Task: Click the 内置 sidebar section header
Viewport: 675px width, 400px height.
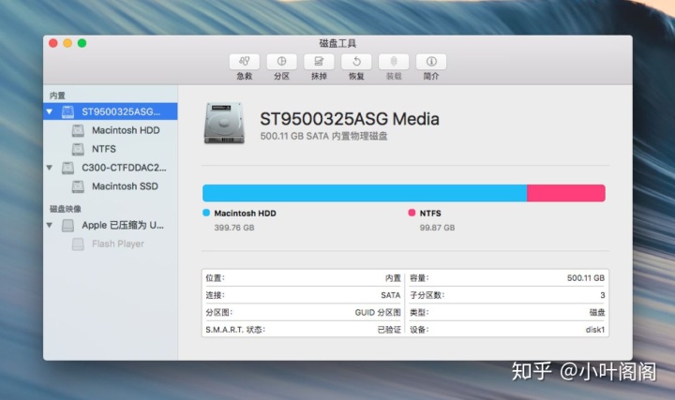Action: (57, 96)
